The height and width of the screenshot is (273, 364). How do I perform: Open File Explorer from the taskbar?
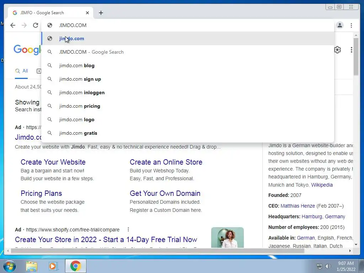(x=32, y=266)
